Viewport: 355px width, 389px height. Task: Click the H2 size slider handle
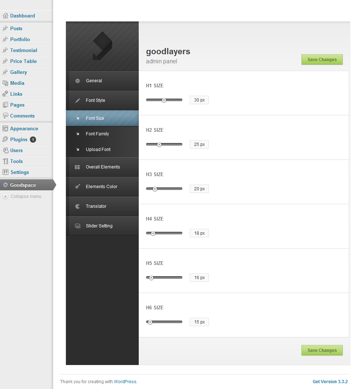pos(159,144)
